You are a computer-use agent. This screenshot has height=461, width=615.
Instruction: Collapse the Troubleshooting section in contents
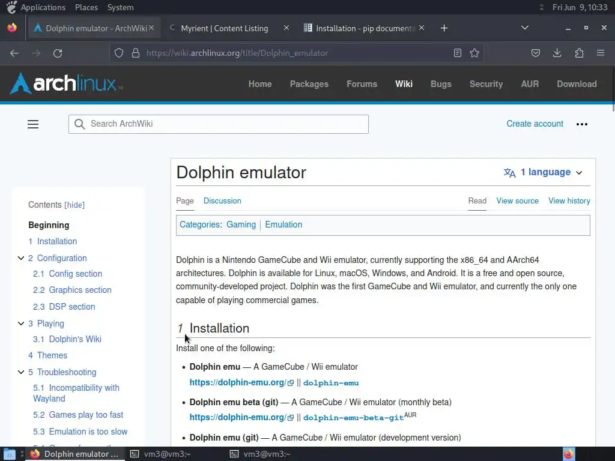21,372
